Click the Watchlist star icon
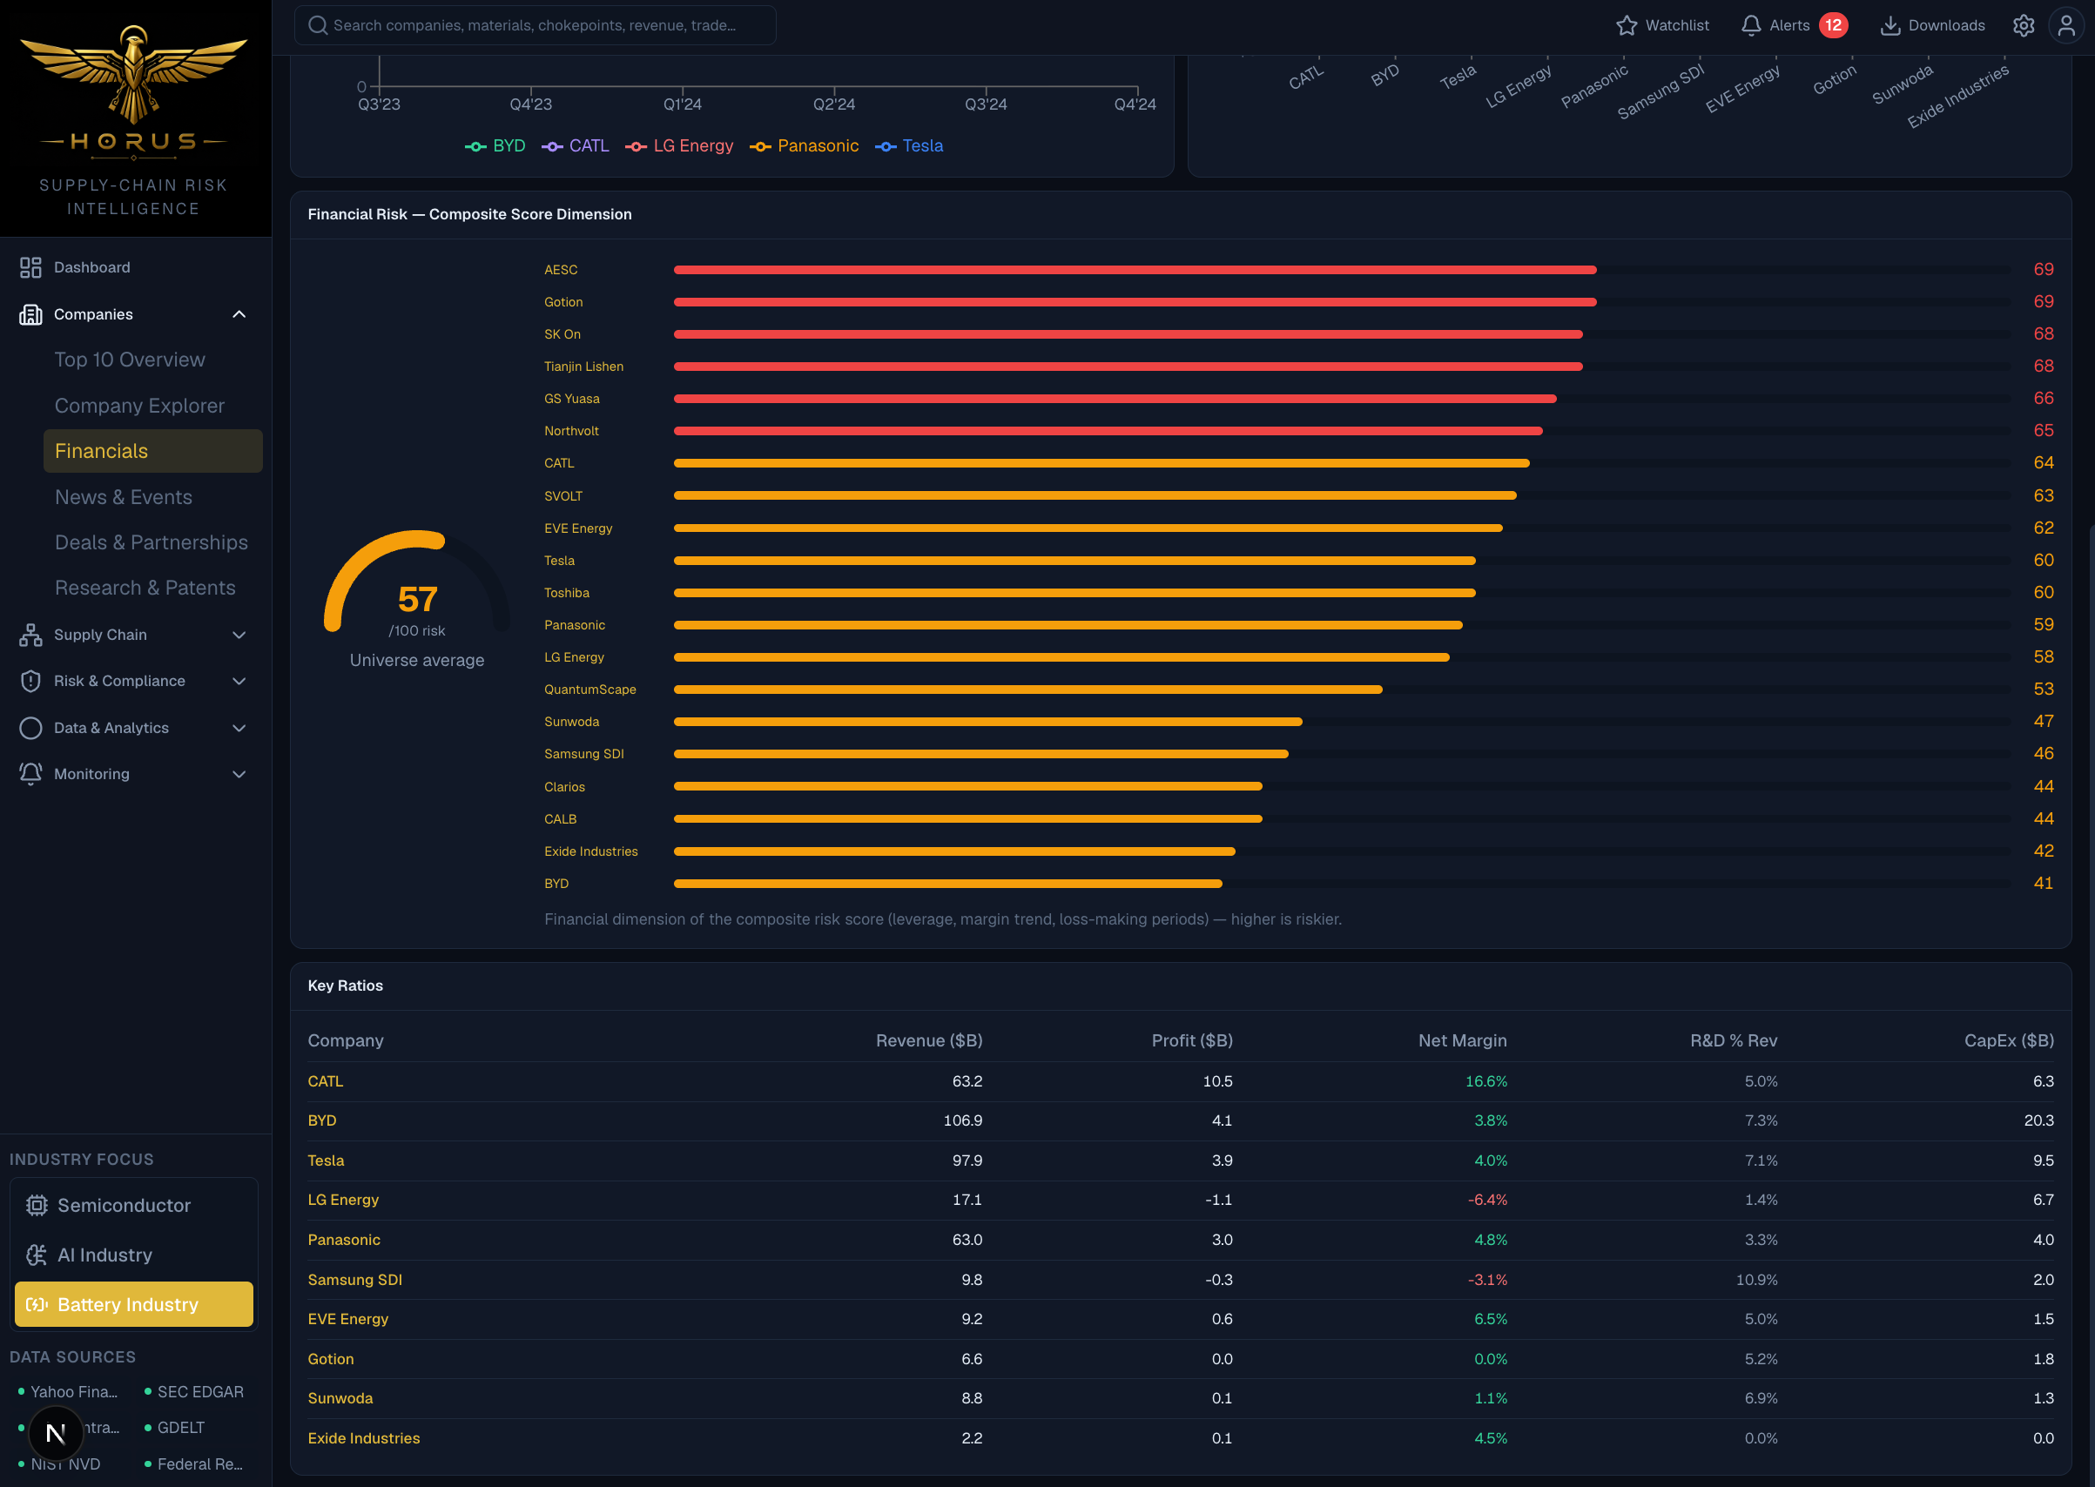The image size is (2095, 1487). (x=1627, y=25)
